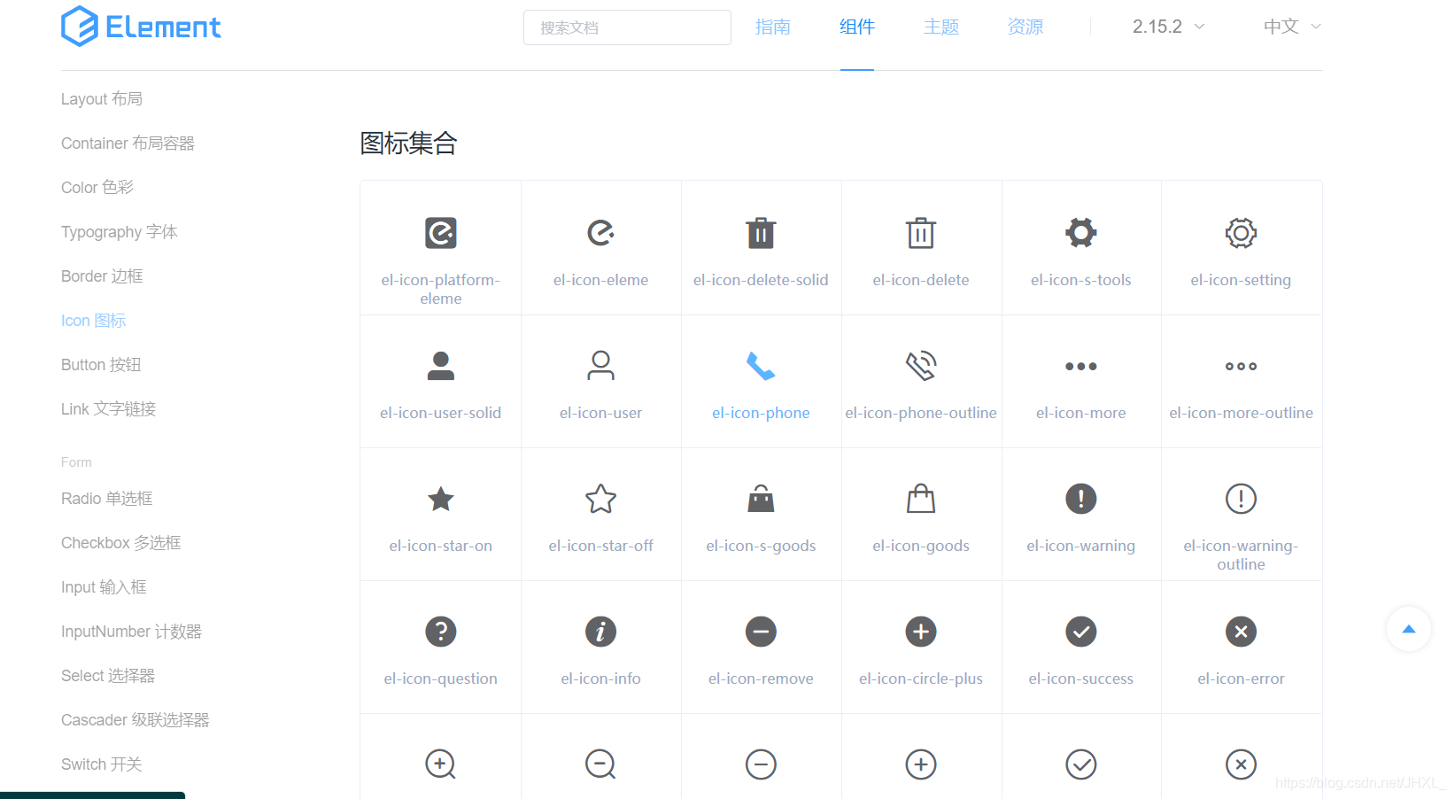Go to Container 布局容器 page
Screen dimensions: 1455x799
tap(128, 144)
